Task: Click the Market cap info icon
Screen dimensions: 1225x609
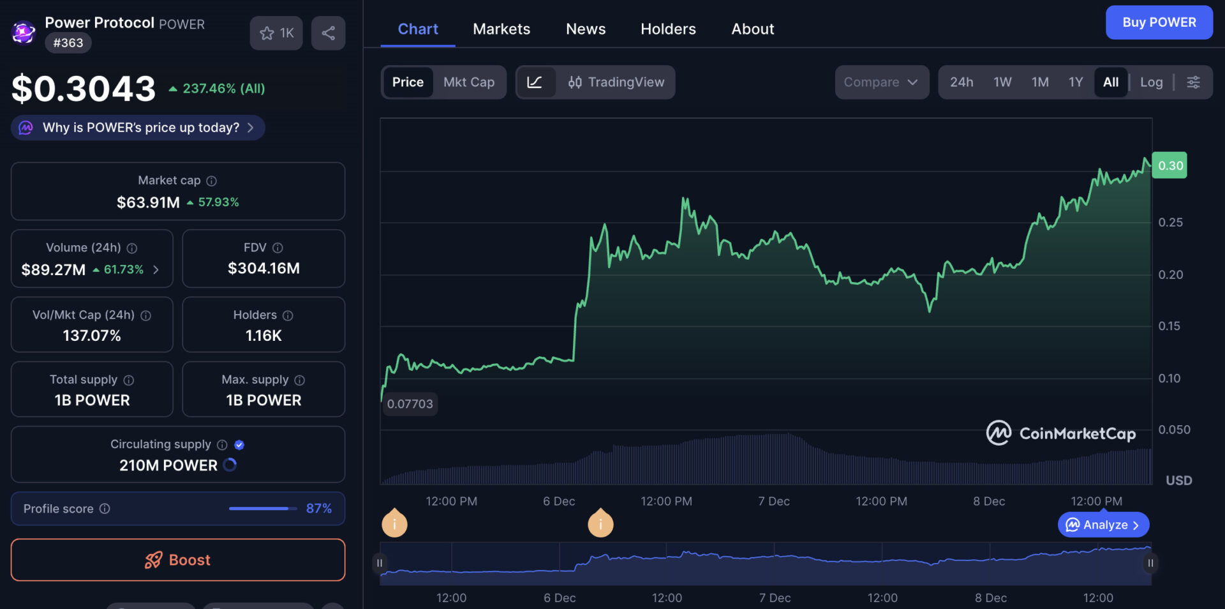Action: tap(212, 181)
